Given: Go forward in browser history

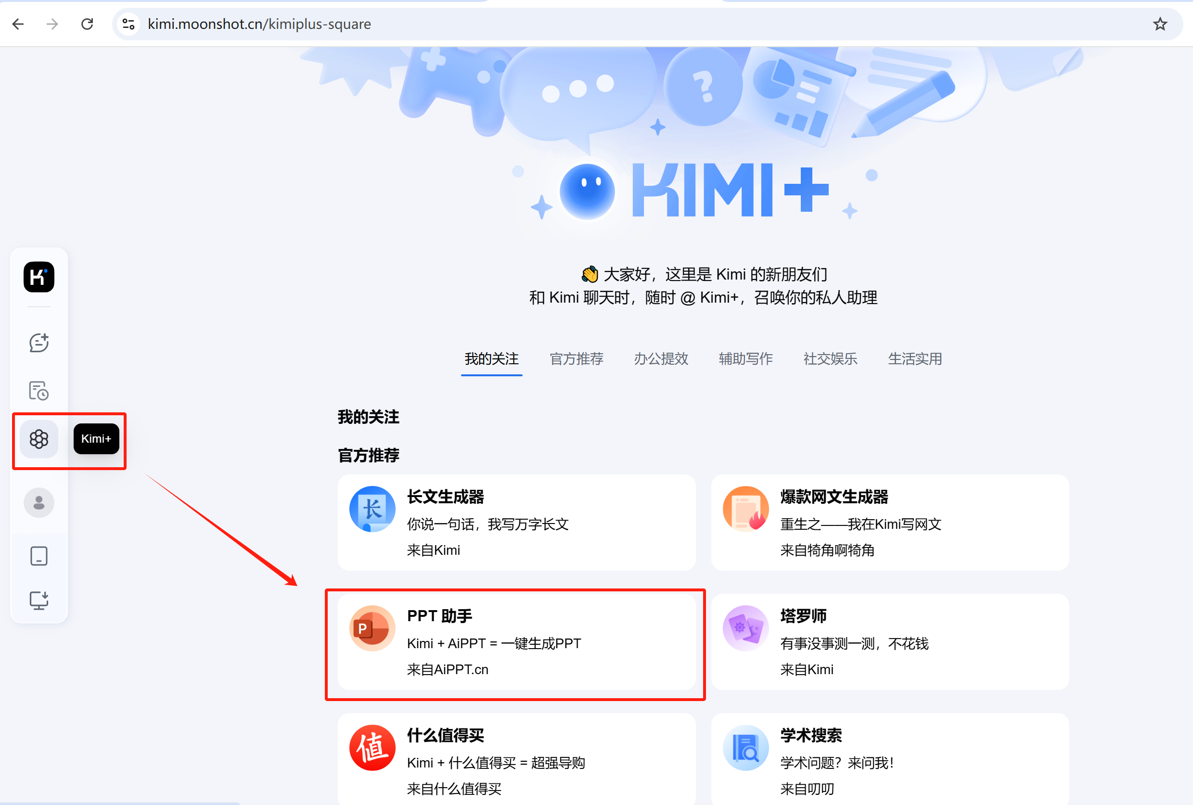Looking at the screenshot, I should pyautogui.click(x=52, y=24).
